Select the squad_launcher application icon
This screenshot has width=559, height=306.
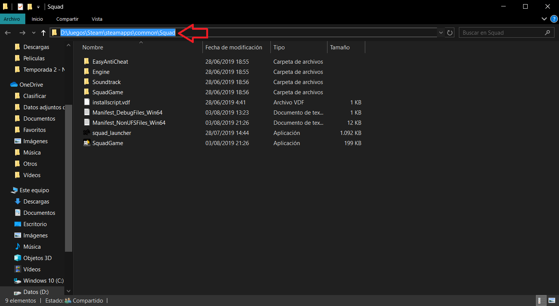click(x=86, y=133)
